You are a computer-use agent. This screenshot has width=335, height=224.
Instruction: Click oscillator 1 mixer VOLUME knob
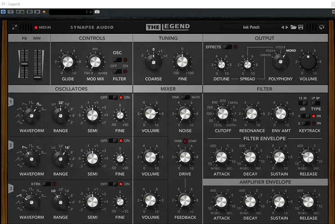tap(150, 114)
